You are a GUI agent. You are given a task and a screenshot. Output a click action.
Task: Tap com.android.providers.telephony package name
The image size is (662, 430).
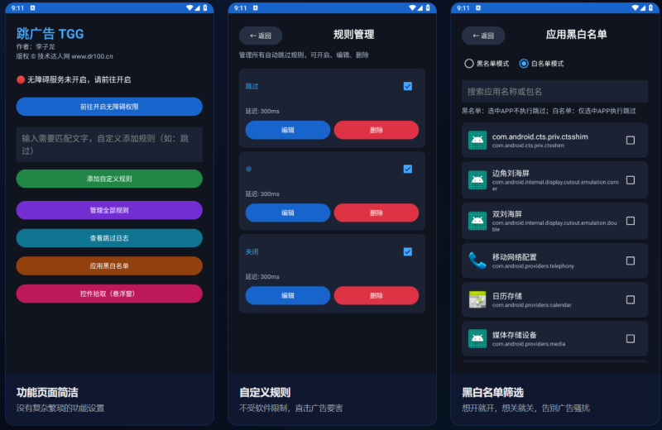[533, 265]
